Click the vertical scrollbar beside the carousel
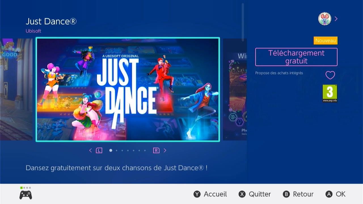Viewport: 363px width, 204px height. pyautogui.click(x=243, y=23)
